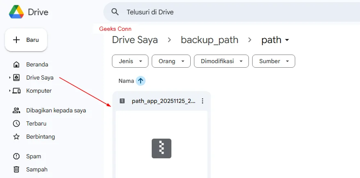This screenshot has width=360, height=178.
Task: Open the path folder dropdown in breadcrumb
Action: point(275,40)
